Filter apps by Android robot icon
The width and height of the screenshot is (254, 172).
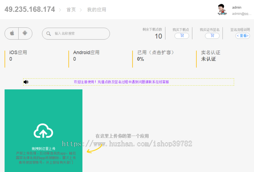(x=25, y=34)
